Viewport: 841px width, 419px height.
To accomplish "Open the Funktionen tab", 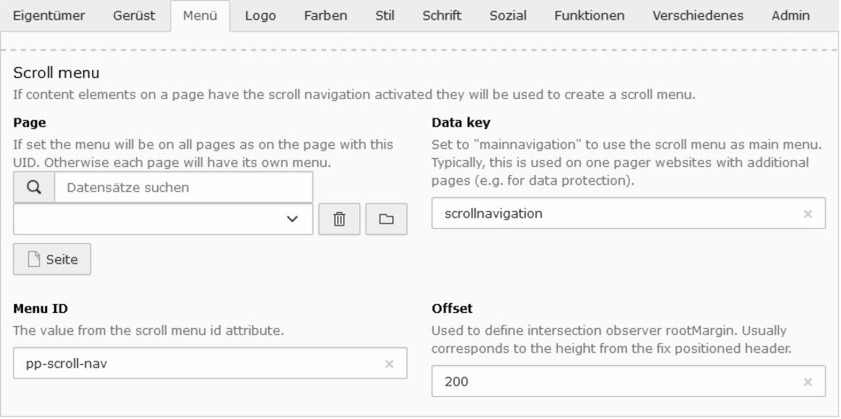I will point(589,16).
